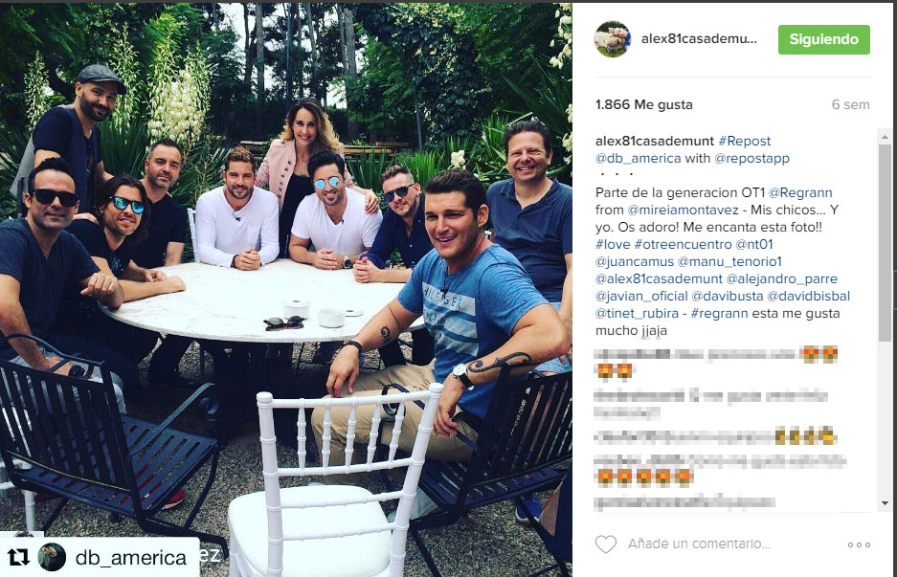Click the 6 sem post timestamp
The width and height of the screenshot is (897, 577).
[x=850, y=104]
